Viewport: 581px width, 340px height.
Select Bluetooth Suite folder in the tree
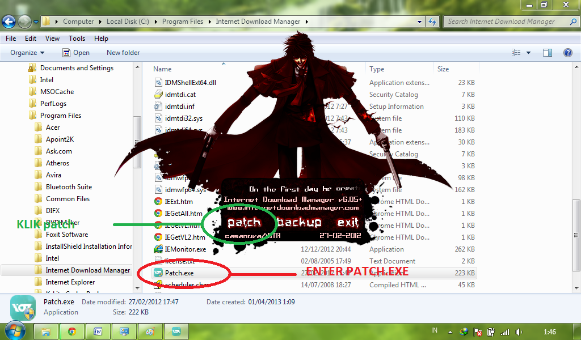pos(69,187)
